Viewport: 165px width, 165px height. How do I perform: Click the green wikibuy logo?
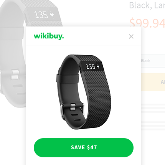point(49,36)
